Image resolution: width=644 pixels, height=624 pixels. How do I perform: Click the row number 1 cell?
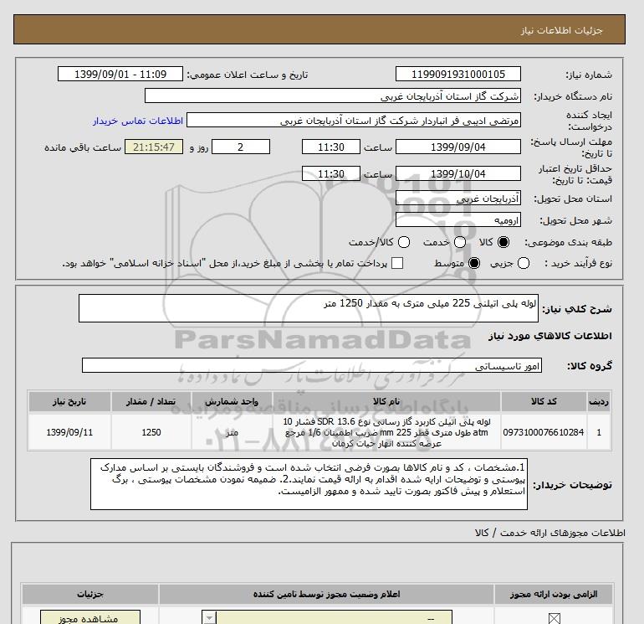(x=599, y=432)
